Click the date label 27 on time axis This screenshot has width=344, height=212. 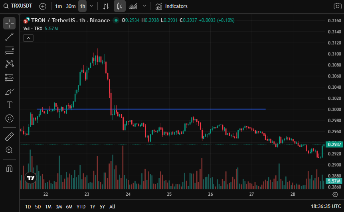pyautogui.click(x=252, y=194)
